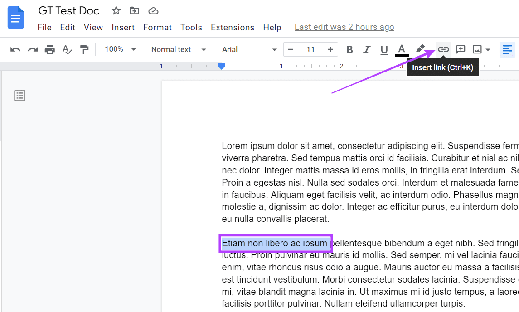Open the zoom level dropdown

click(120, 49)
